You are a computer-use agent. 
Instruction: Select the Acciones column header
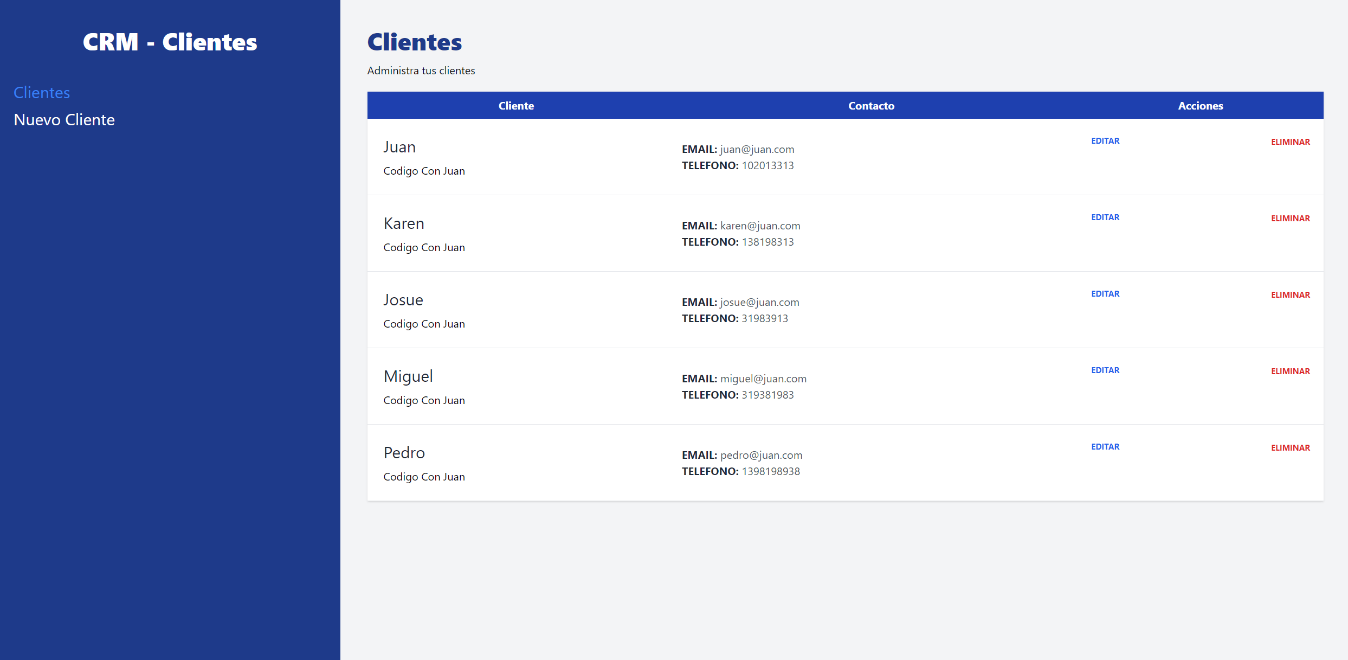pyautogui.click(x=1200, y=106)
